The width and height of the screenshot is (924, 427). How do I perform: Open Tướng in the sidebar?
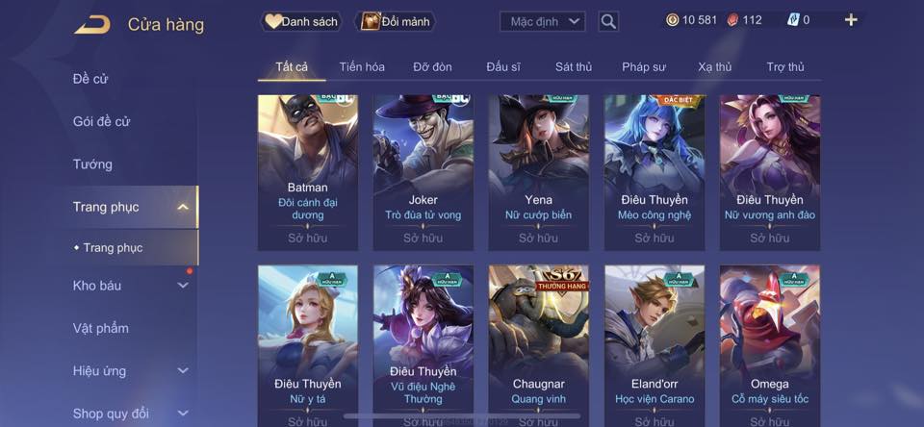(92, 164)
